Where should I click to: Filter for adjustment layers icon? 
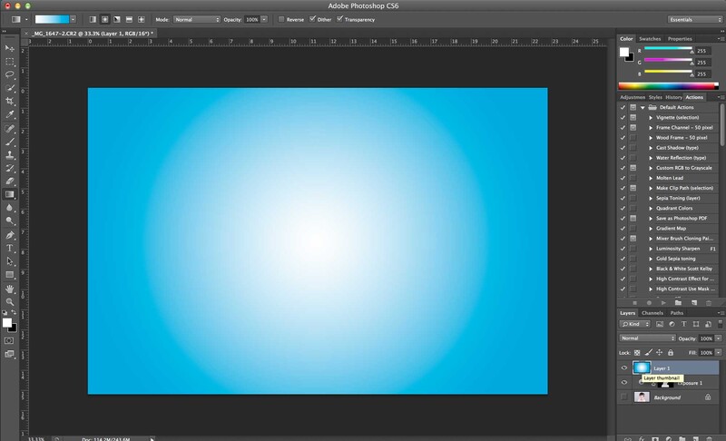pos(672,324)
